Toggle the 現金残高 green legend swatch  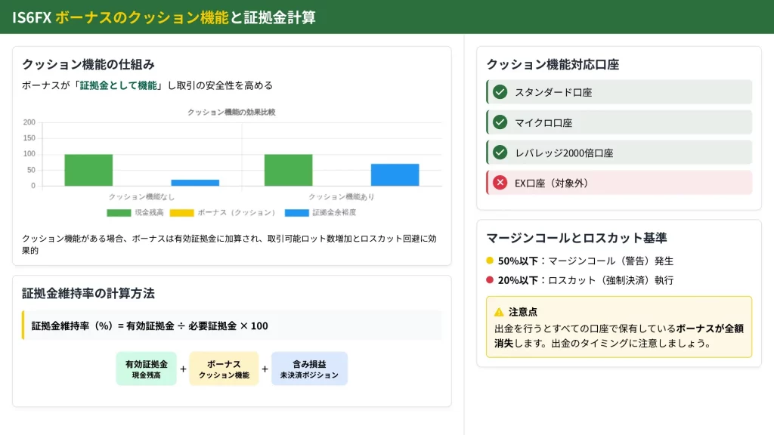(x=119, y=213)
